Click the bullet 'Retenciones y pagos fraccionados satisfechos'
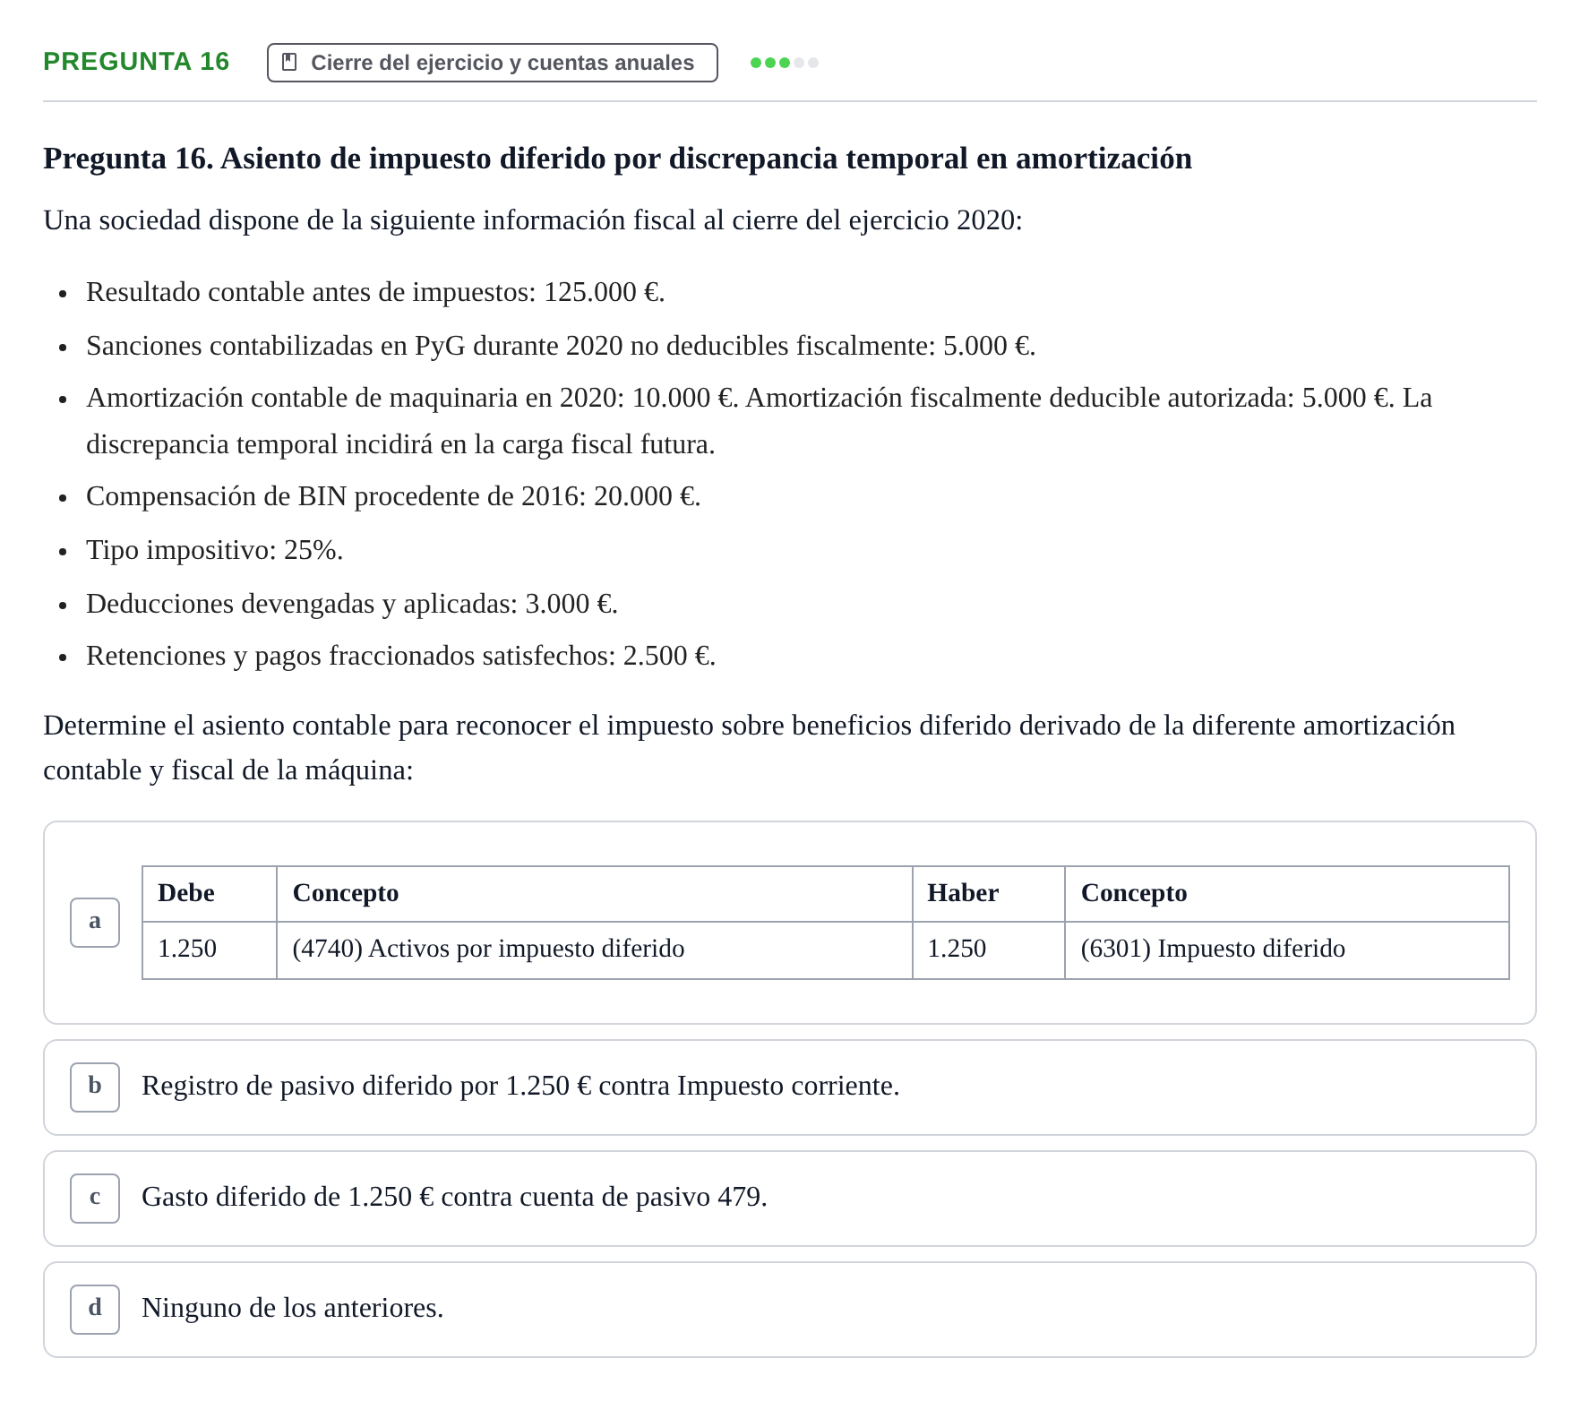This screenshot has height=1401, width=1580. tap(400, 656)
